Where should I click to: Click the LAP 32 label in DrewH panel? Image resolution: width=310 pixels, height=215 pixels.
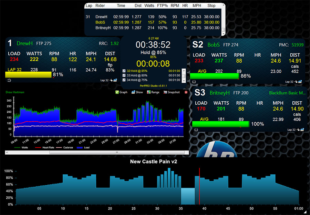click(14, 70)
